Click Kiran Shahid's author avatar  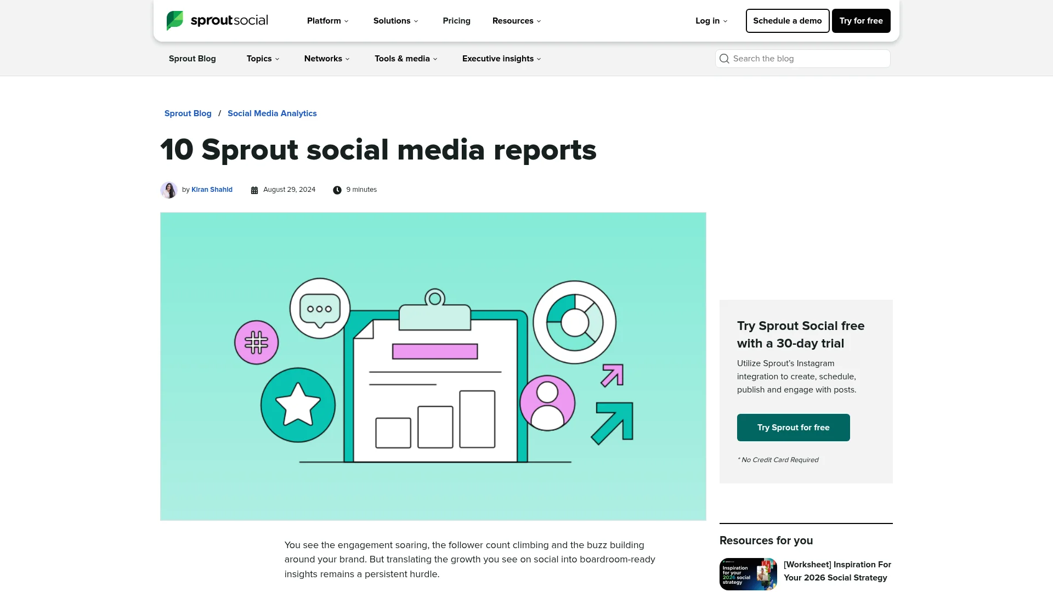click(x=169, y=190)
